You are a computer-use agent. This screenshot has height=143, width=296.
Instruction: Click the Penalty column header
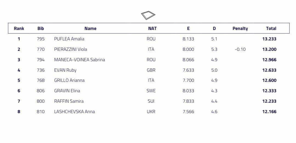click(240, 28)
